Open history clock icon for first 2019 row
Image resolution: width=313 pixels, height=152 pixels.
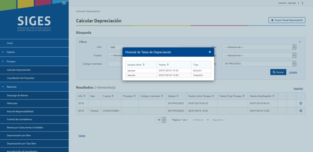tap(301, 103)
